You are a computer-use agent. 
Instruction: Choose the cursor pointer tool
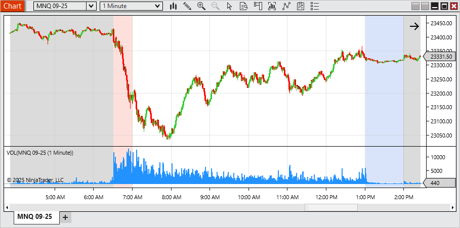229,6
